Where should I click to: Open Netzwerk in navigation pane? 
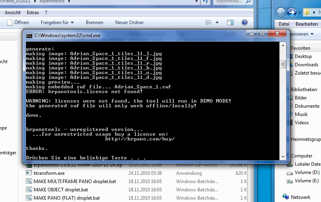click(300, 197)
